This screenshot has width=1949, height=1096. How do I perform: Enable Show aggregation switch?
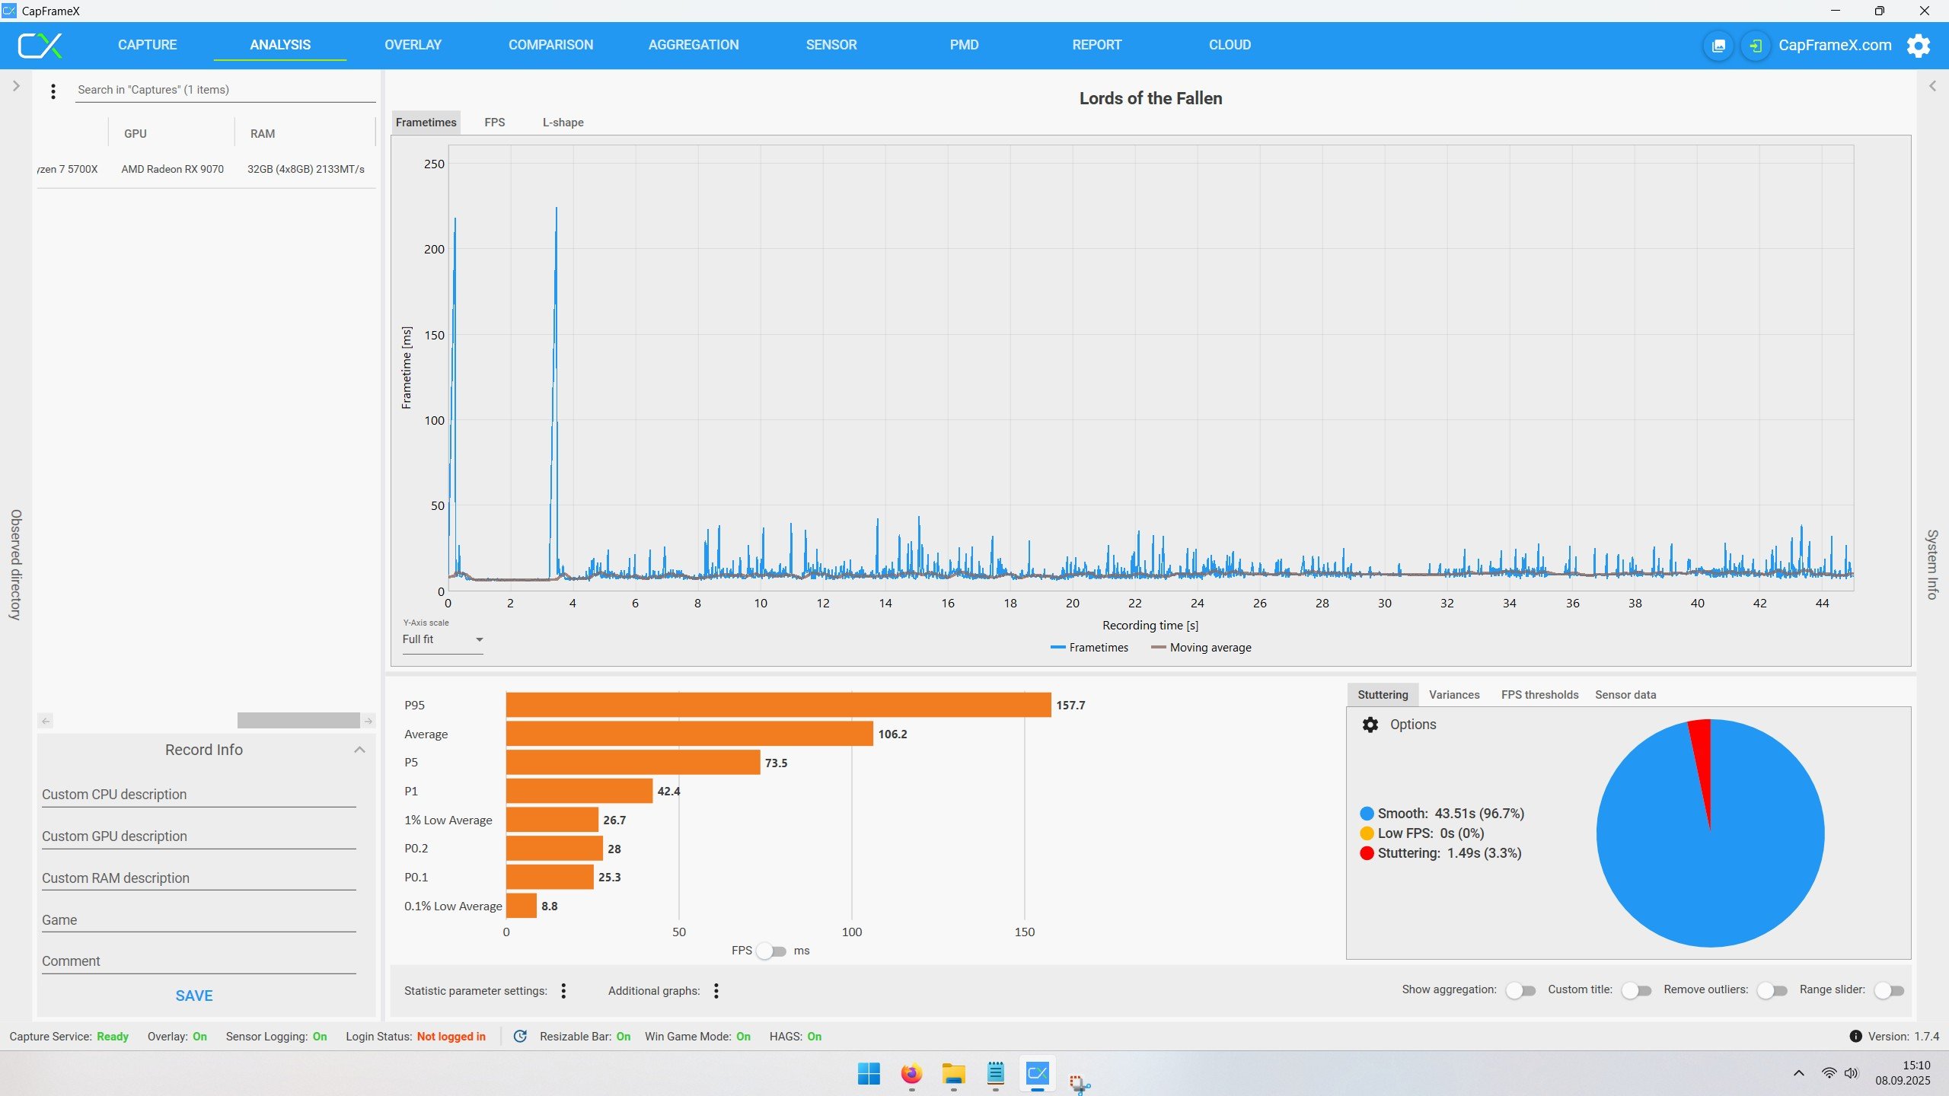pos(1520,990)
